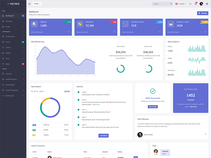Go to next client review arrow
Viewport: 211px width, 158px height.
[x=205, y=134]
